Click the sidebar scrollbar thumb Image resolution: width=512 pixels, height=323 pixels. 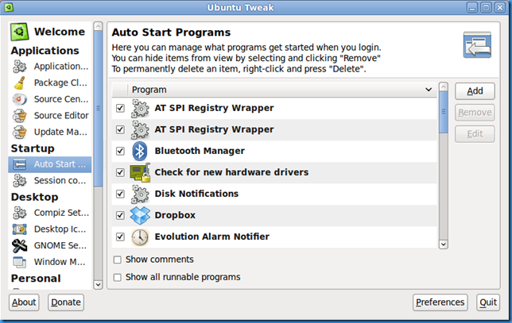[98, 109]
